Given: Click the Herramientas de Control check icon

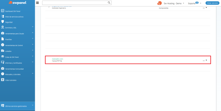Looking at the screenshot, I should tap(3, 45).
